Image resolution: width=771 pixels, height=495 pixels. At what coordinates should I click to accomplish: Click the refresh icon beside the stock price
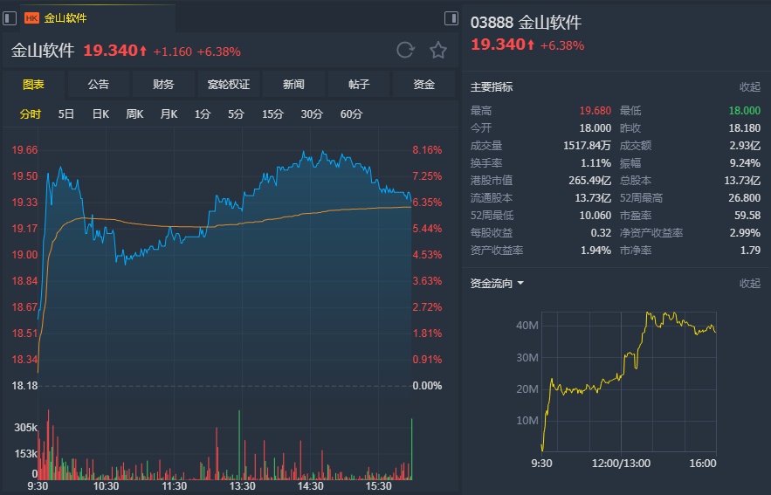(405, 50)
